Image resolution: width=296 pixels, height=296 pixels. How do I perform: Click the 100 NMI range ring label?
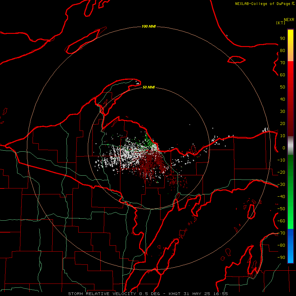point(149,26)
